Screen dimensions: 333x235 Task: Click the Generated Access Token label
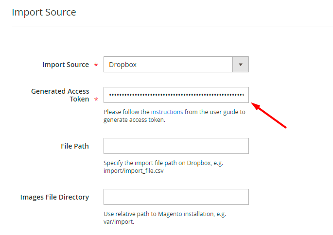click(x=60, y=95)
